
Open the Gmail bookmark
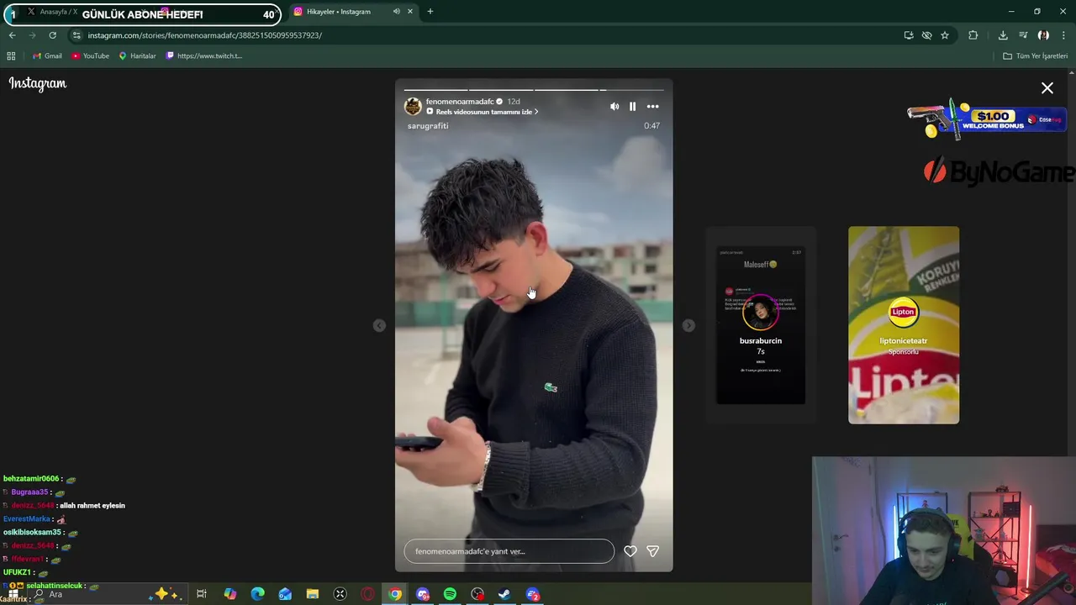[x=48, y=56]
